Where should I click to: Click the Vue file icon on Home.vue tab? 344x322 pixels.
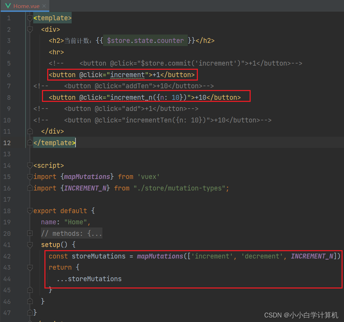(x=8, y=6)
